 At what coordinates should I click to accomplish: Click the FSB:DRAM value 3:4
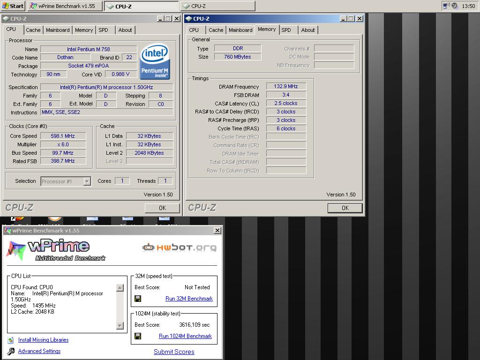click(286, 95)
